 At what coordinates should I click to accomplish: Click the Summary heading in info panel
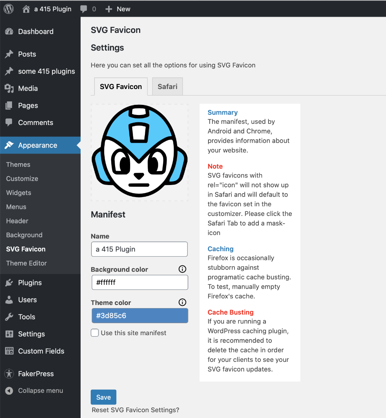(222, 113)
